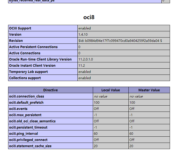
Task: Click master value 100 of oci8.default_prefetch
Action: click(132, 103)
